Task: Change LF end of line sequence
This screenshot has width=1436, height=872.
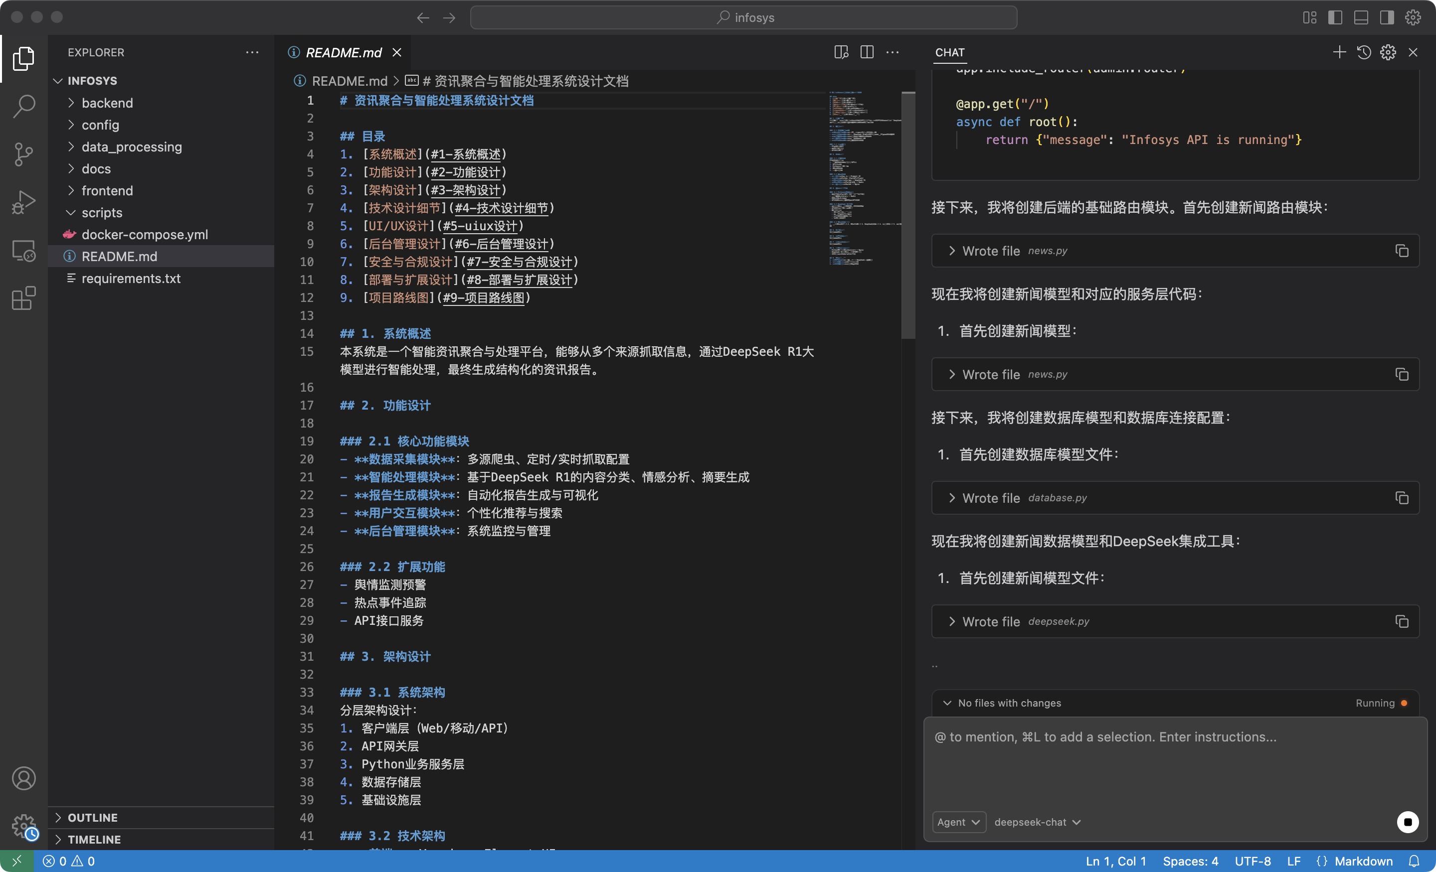Action: tap(1294, 861)
